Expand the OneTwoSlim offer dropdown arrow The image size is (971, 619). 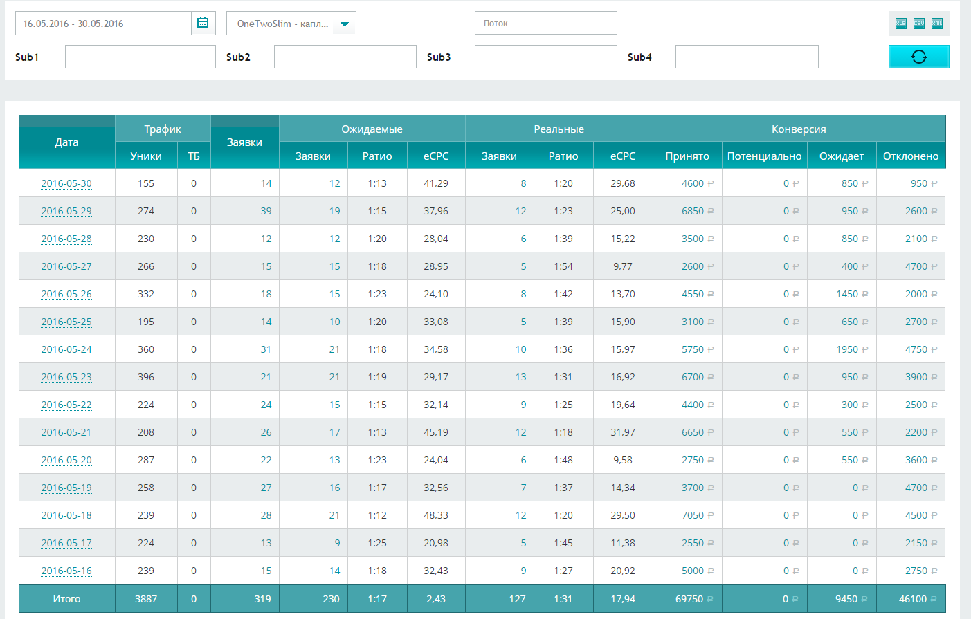coord(344,24)
